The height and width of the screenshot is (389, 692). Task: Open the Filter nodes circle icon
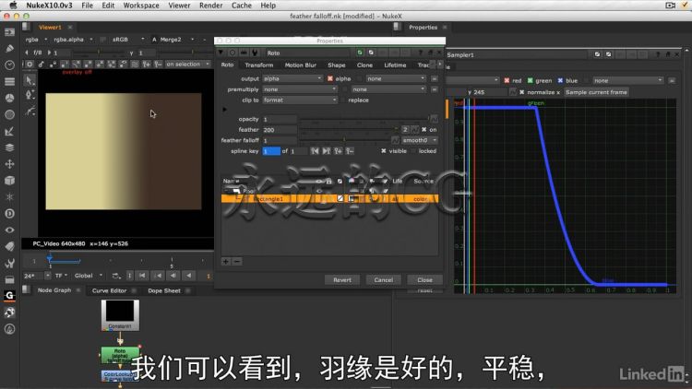[x=9, y=114]
